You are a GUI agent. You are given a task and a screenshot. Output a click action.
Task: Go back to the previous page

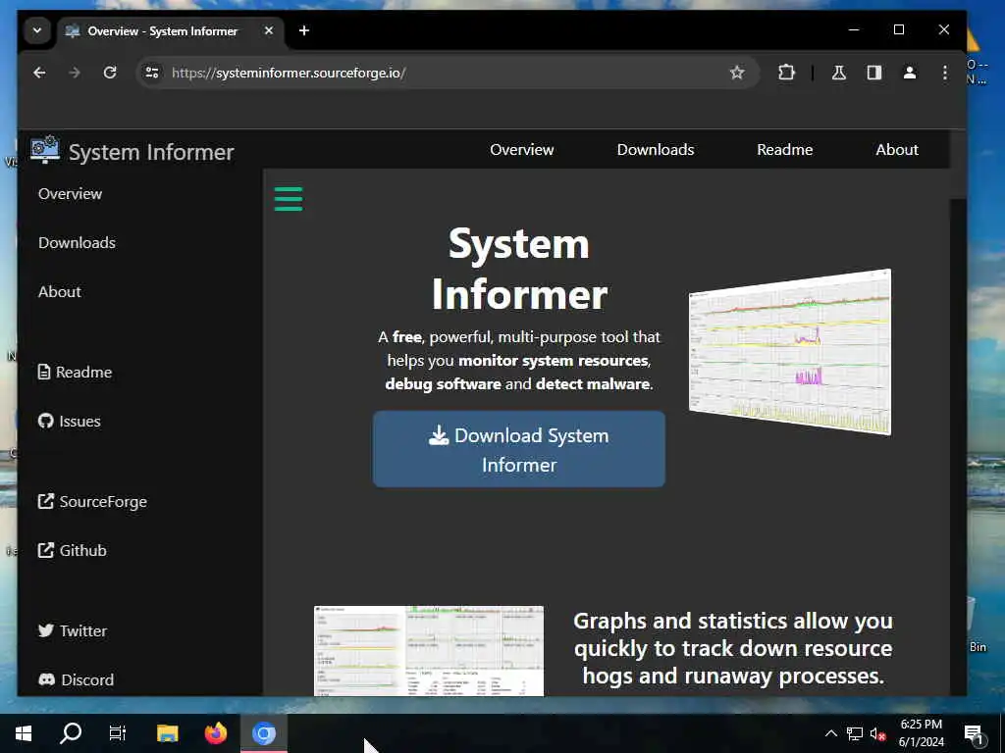click(39, 73)
